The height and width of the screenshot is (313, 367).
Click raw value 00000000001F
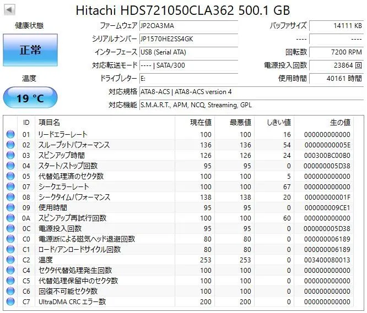pyautogui.click(x=327, y=197)
